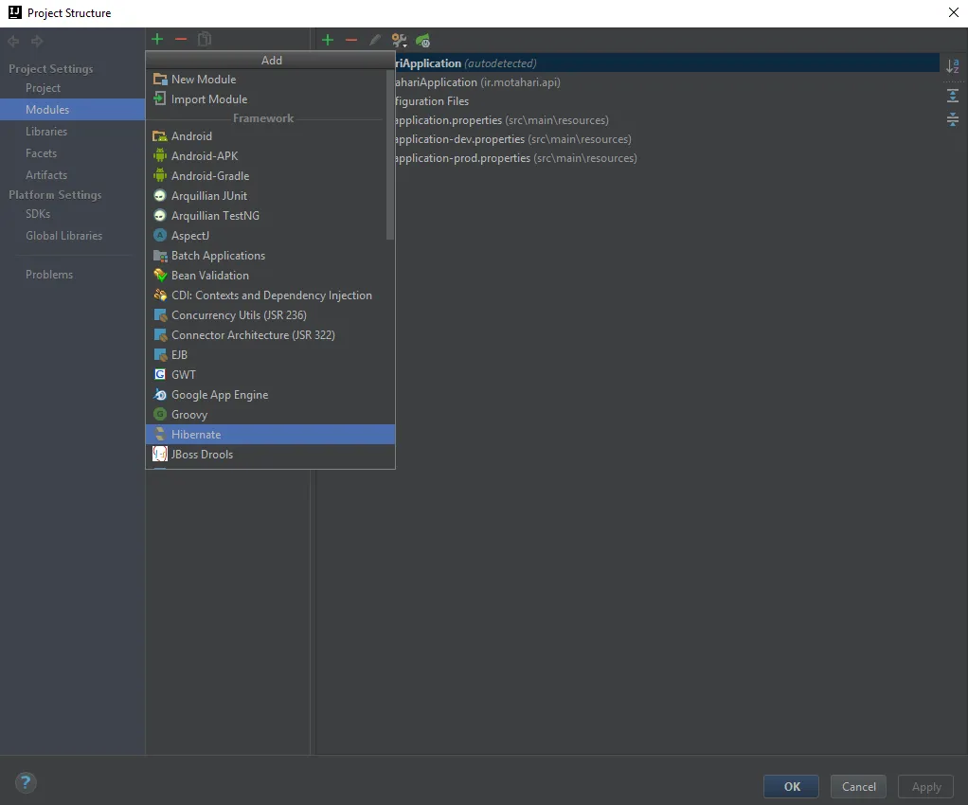Click the green plus icon in facets toolbar
The width and height of the screenshot is (968, 805).
(x=328, y=41)
